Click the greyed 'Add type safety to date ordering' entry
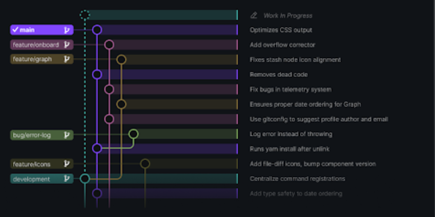 [296, 194]
